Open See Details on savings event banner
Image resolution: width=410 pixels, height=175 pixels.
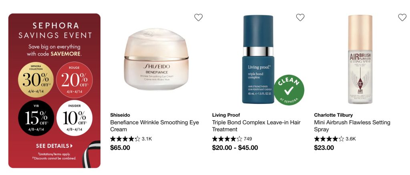[54, 146]
